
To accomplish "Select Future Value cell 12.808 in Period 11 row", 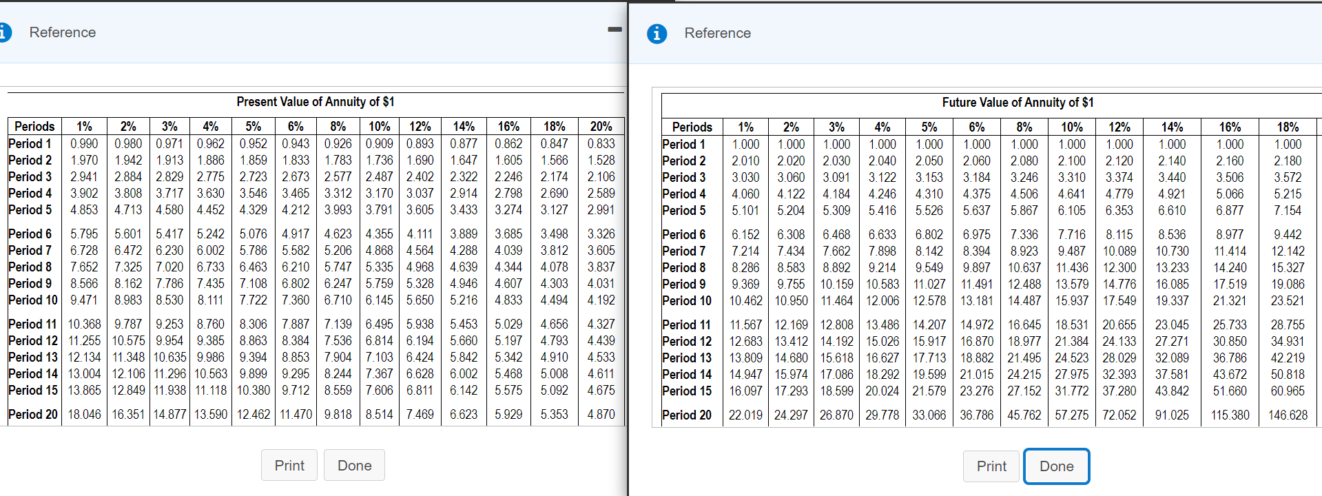I will tap(836, 324).
